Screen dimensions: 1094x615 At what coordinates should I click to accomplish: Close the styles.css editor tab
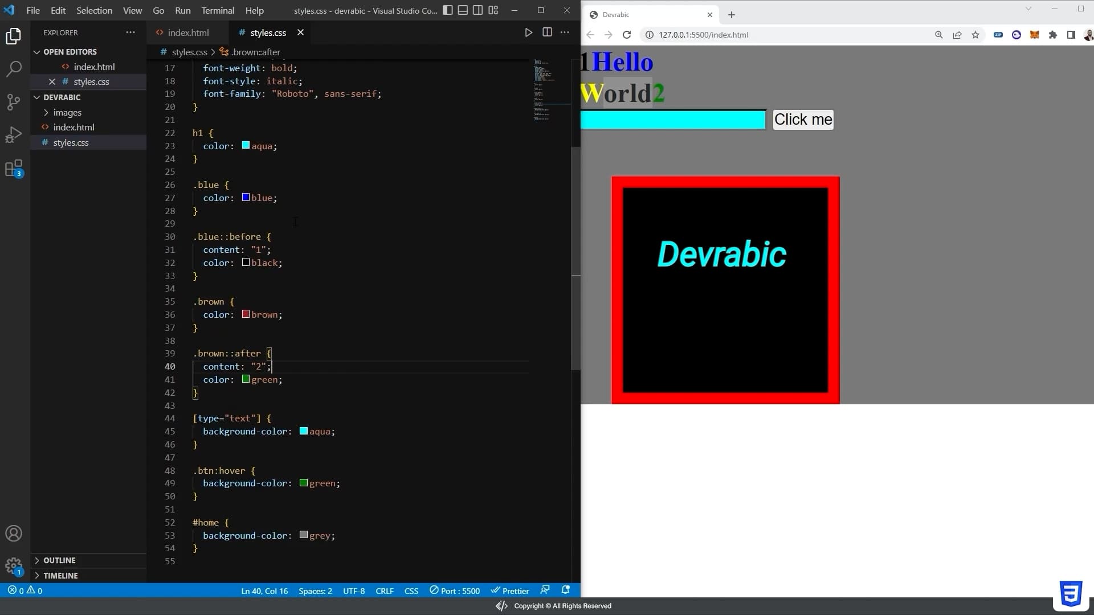click(300, 32)
